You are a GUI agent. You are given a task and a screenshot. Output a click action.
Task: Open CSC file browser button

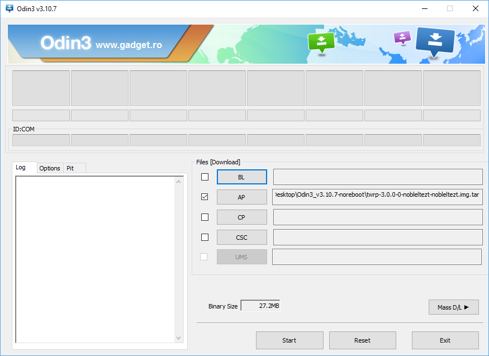[241, 238]
